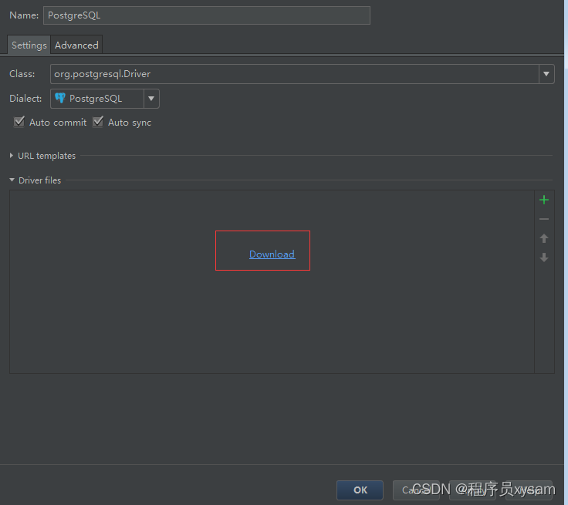The height and width of the screenshot is (505, 568).
Task: Move driver file down with the arrow
Action: pyautogui.click(x=544, y=258)
